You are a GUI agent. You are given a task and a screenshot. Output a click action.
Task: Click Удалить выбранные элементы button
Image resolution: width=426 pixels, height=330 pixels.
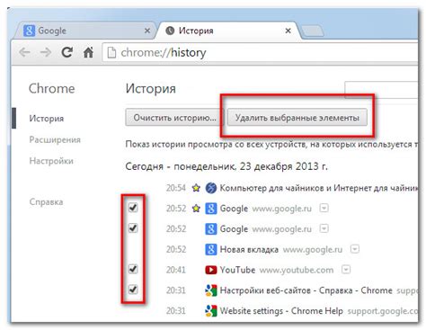pyautogui.click(x=297, y=118)
